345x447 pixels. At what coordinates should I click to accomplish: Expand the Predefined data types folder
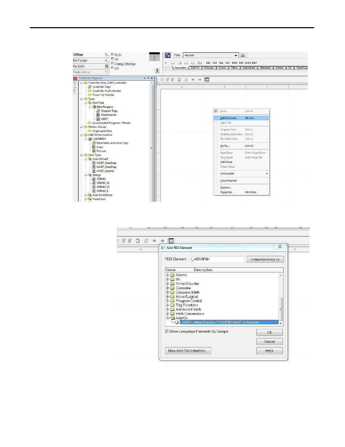(86, 199)
